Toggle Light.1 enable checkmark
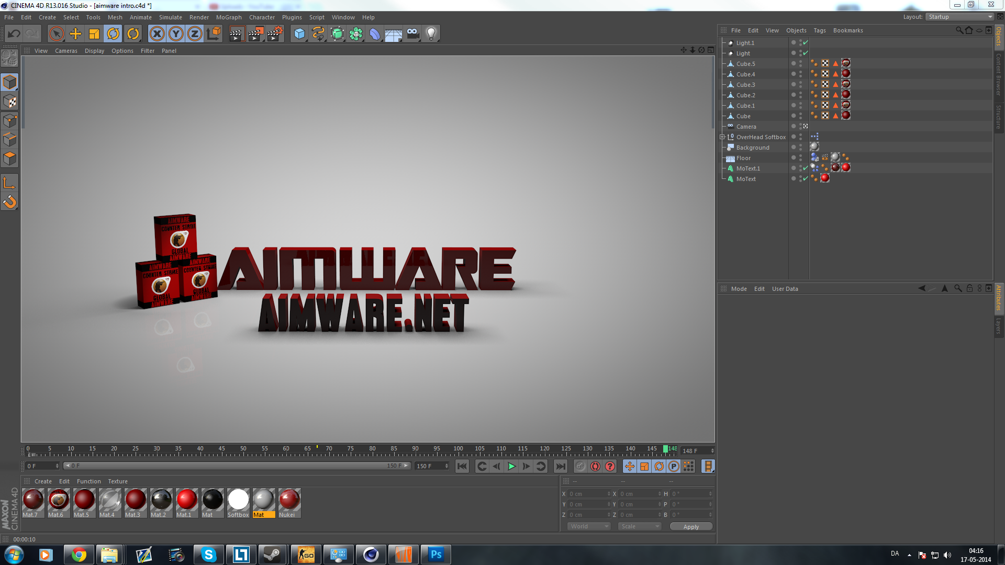The width and height of the screenshot is (1005, 565). [x=806, y=43]
